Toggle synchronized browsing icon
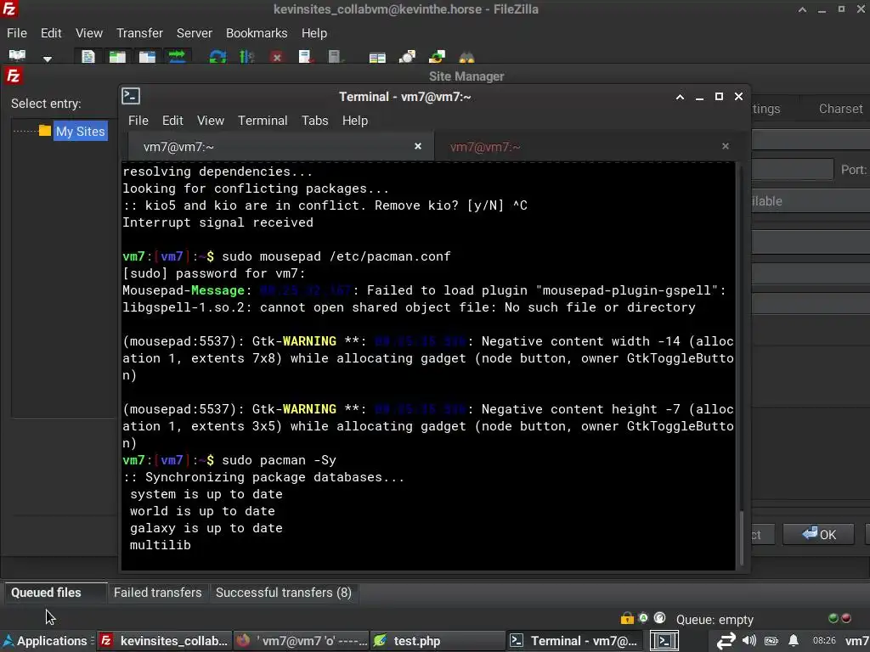Screen dimensions: 870x652 coord(437,56)
